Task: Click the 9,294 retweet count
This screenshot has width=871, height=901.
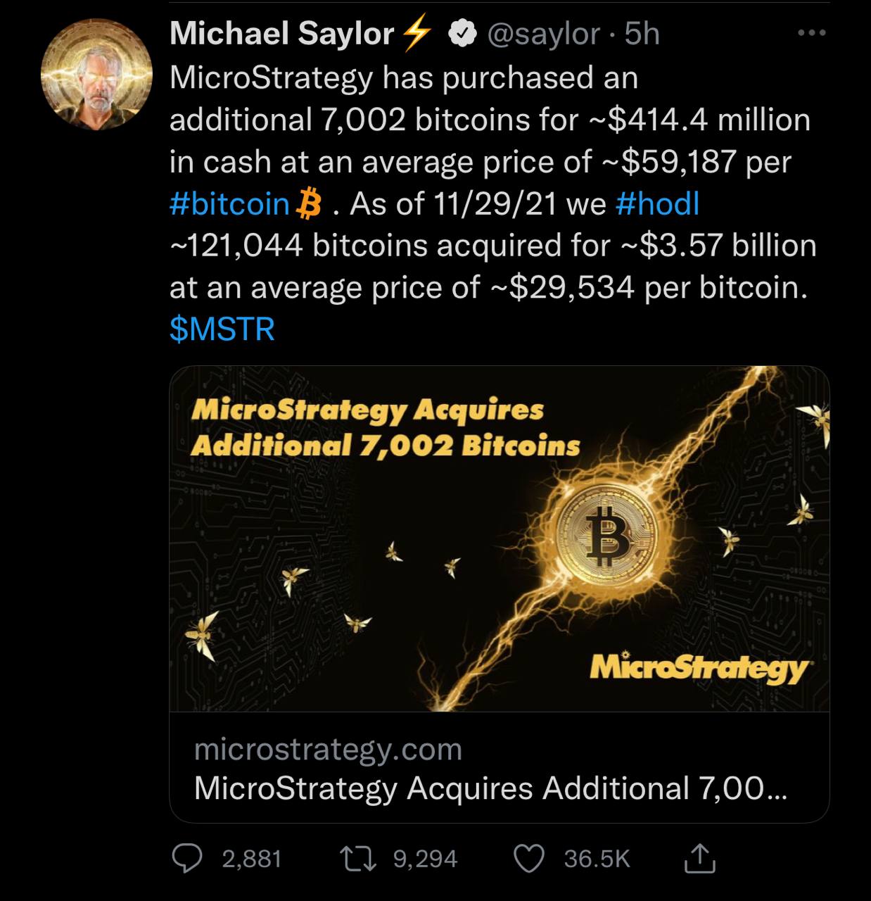Action: pos(425,859)
